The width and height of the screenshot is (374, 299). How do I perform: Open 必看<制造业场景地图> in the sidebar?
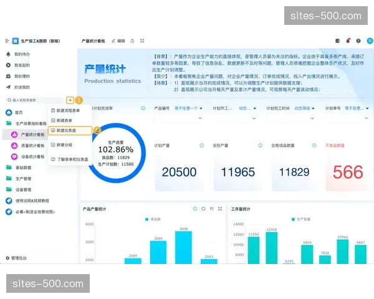pos(31,212)
